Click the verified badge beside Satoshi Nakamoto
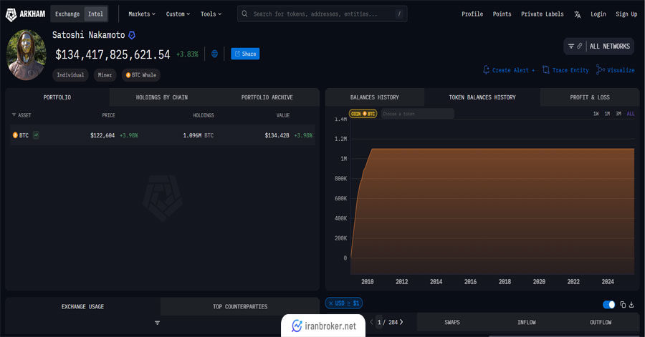Viewport: 645px width, 337px height. (132, 35)
